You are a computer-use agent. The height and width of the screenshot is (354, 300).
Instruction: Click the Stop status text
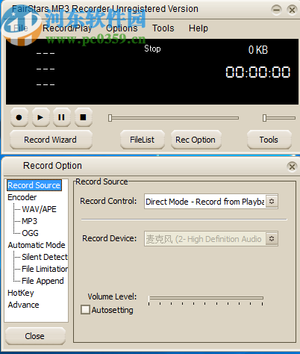(152, 49)
